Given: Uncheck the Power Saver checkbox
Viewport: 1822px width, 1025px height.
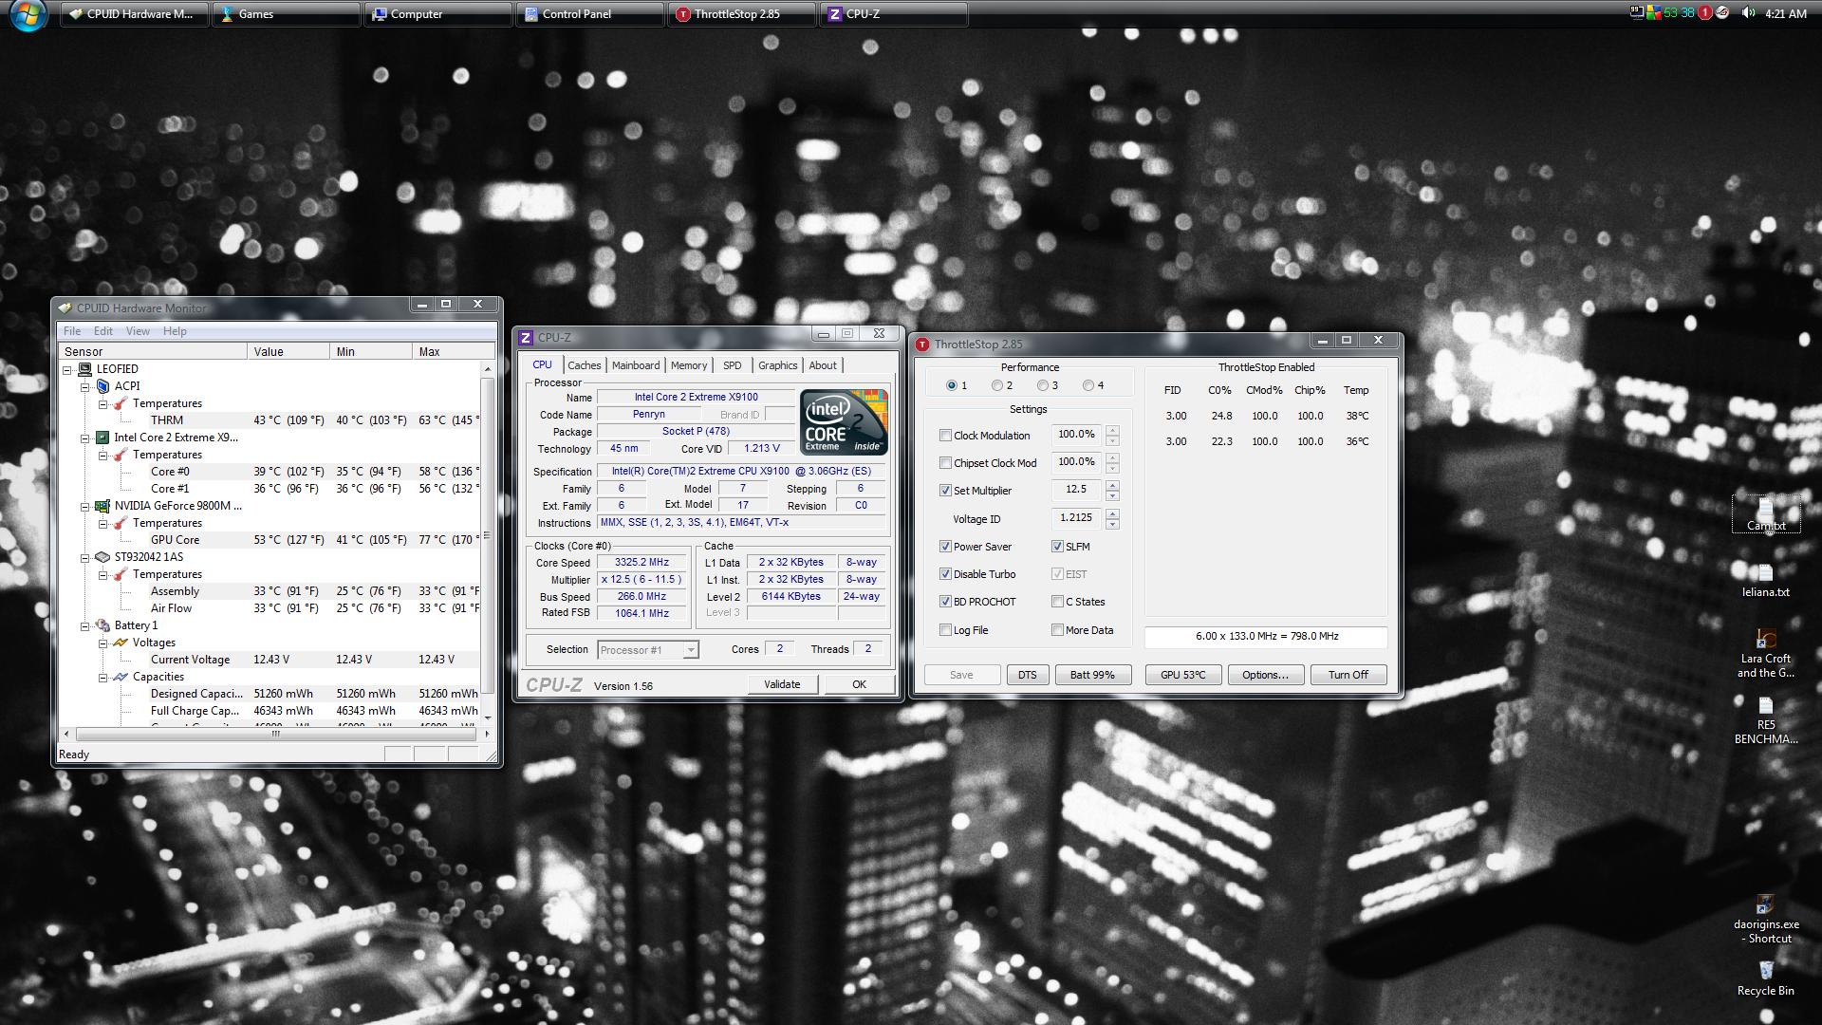Looking at the screenshot, I should point(945,547).
